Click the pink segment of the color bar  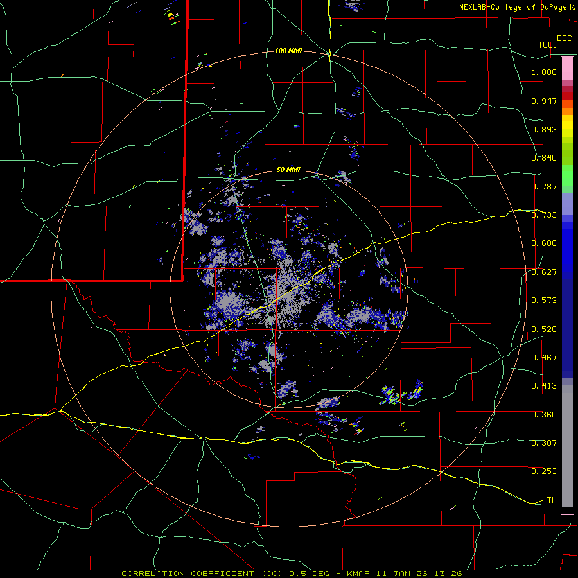tap(567, 69)
